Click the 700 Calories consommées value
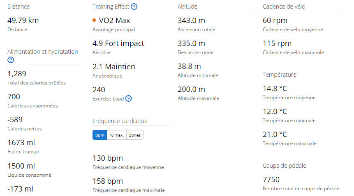Image resolution: width=354 pixels, height=196 pixels. coord(14,96)
